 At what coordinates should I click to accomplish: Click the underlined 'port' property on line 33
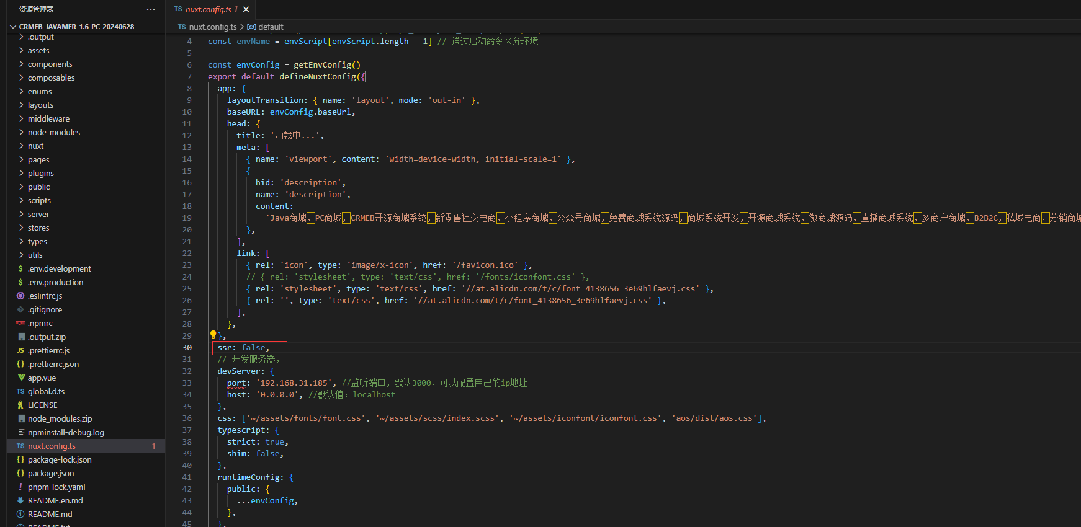[236, 383]
